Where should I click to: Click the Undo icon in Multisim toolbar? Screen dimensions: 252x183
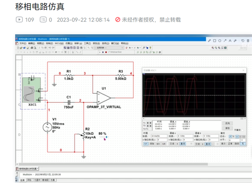pyautogui.click(x=50, y=48)
